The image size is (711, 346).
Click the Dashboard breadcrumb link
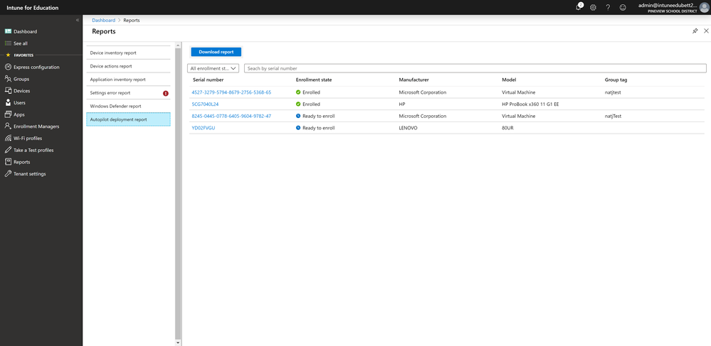[103, 21]
